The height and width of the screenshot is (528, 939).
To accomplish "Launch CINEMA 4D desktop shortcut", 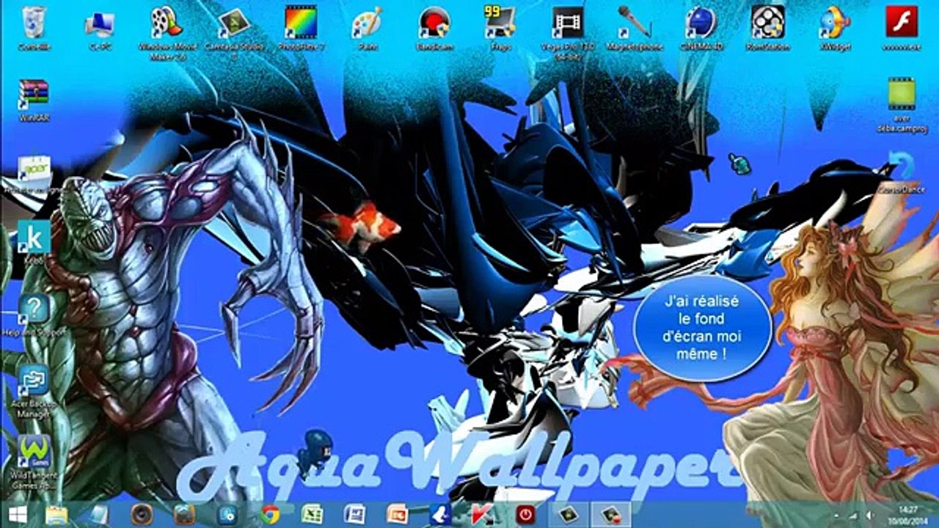I will (701, 27).
